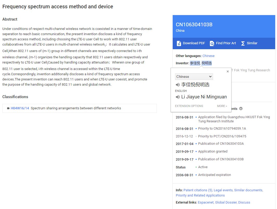The height and width of the screenshot is (209, 277).
Task: Click the China country label
Action: (x=180, y=31)
